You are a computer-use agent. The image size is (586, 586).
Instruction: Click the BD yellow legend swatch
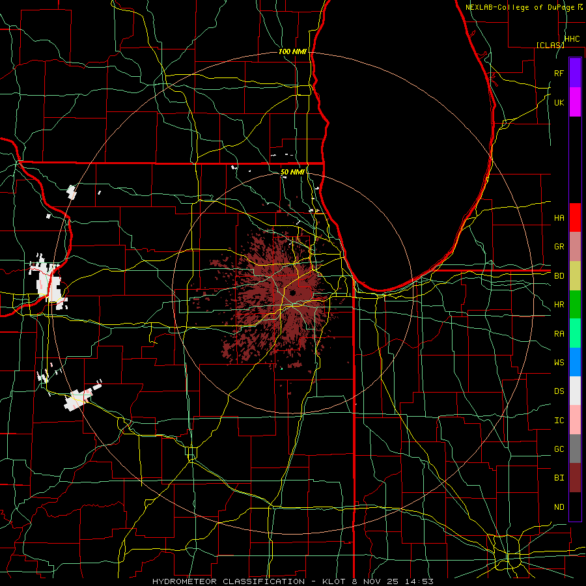[x=575, y=276]
